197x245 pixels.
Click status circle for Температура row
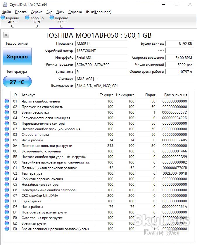tap(7, 173)
